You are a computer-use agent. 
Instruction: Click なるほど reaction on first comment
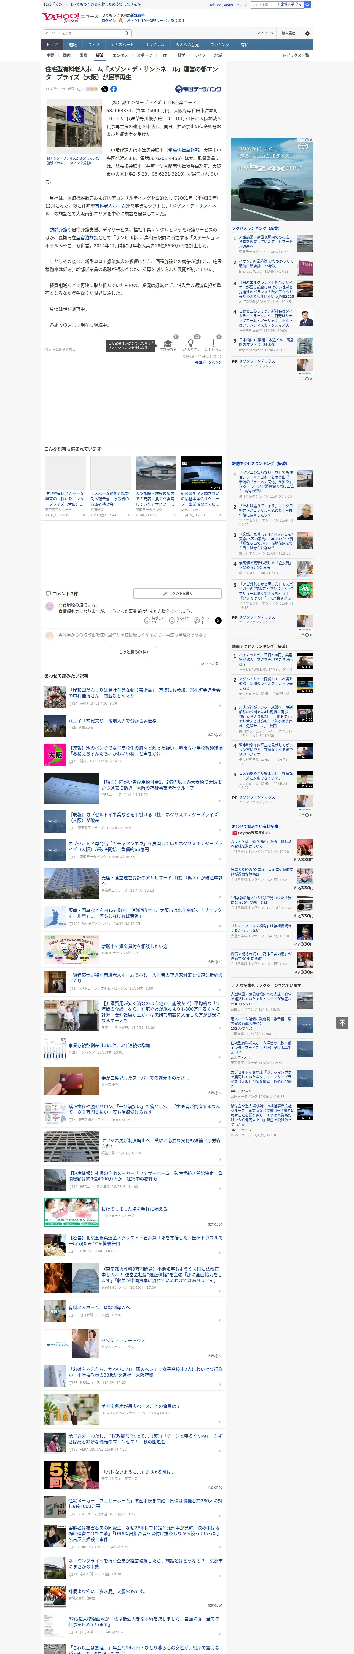pyautogui.click(x=179, y=620)
